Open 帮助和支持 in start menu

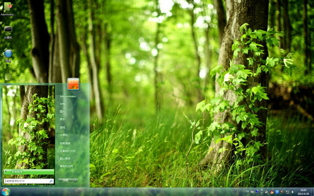coord(66,166)
